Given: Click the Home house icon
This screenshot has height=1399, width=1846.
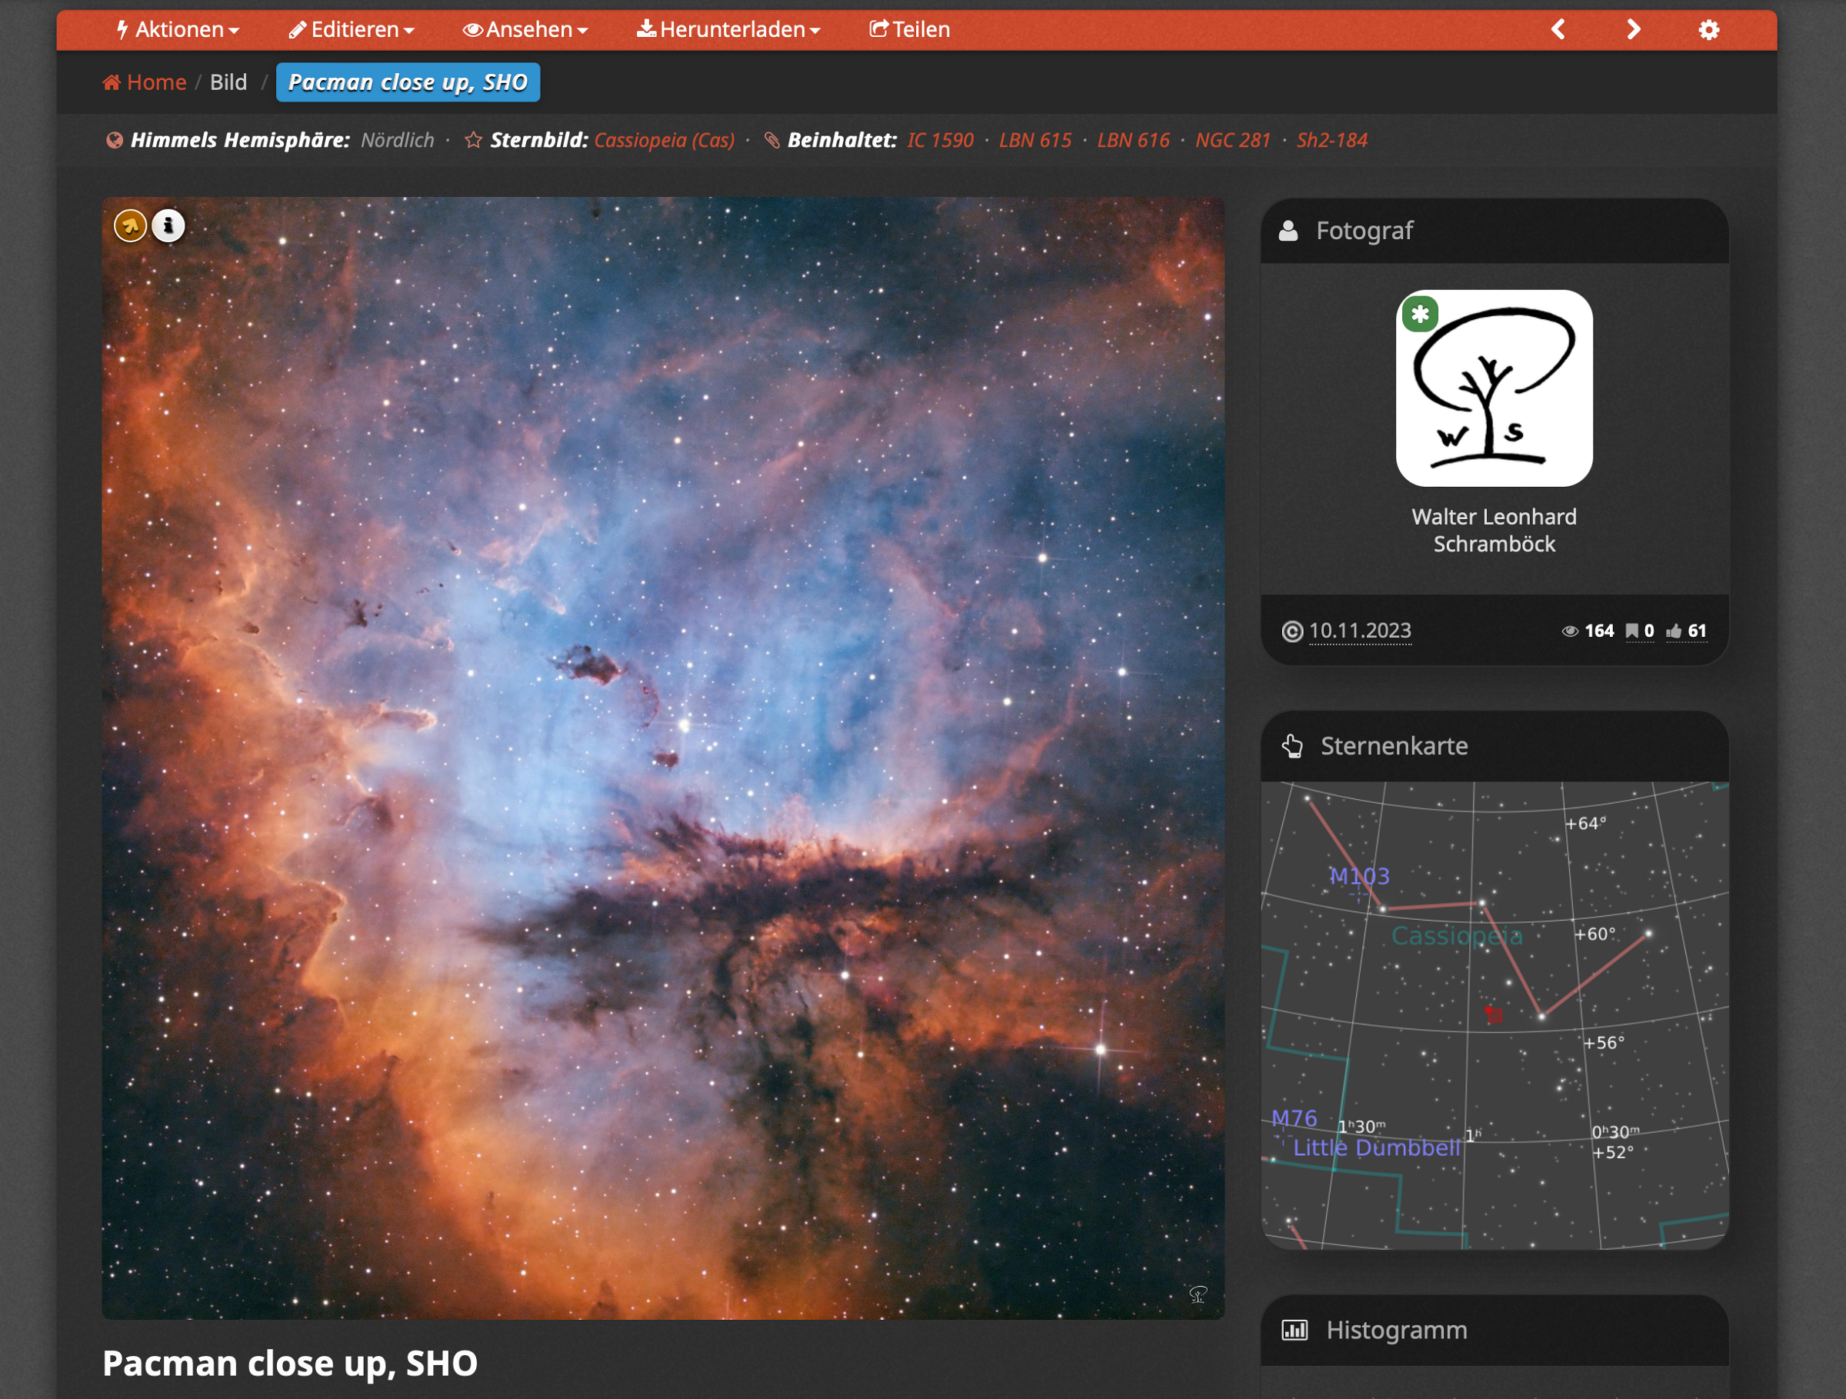Looking at the screenshot, I should pos(111,82).
